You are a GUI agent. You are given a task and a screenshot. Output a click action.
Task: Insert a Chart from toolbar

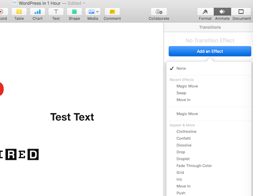pos(37,12)
